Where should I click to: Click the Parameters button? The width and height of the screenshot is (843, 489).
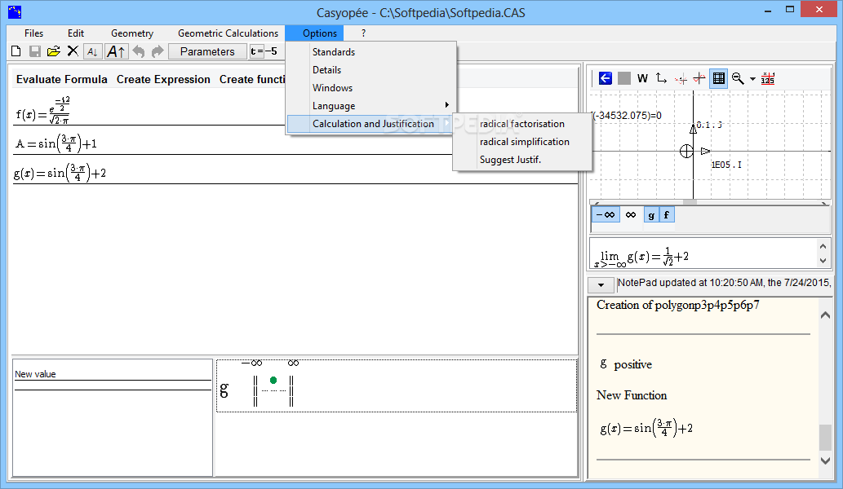pos(207,51)
